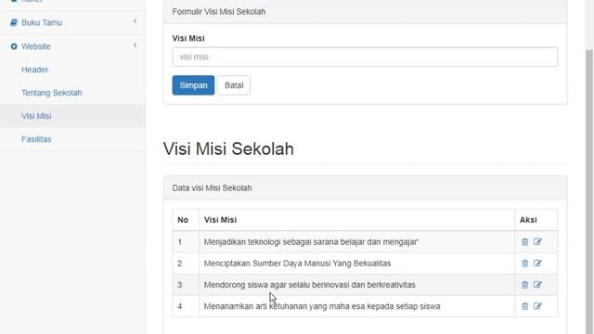Delete the Mendorong siswa row
Screen dimensions: 594x334
pyautogui.click(x=524, y=285)
